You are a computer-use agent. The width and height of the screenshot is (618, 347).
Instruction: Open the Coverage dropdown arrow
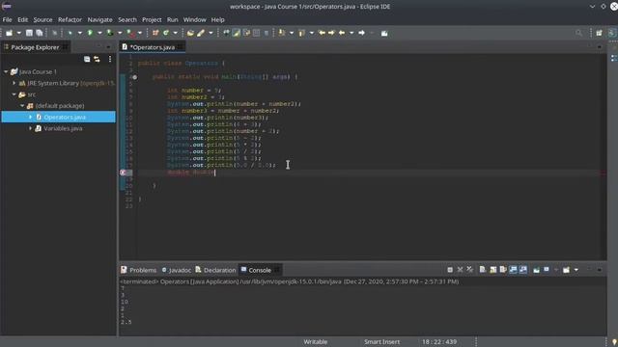tap(120, 33)
